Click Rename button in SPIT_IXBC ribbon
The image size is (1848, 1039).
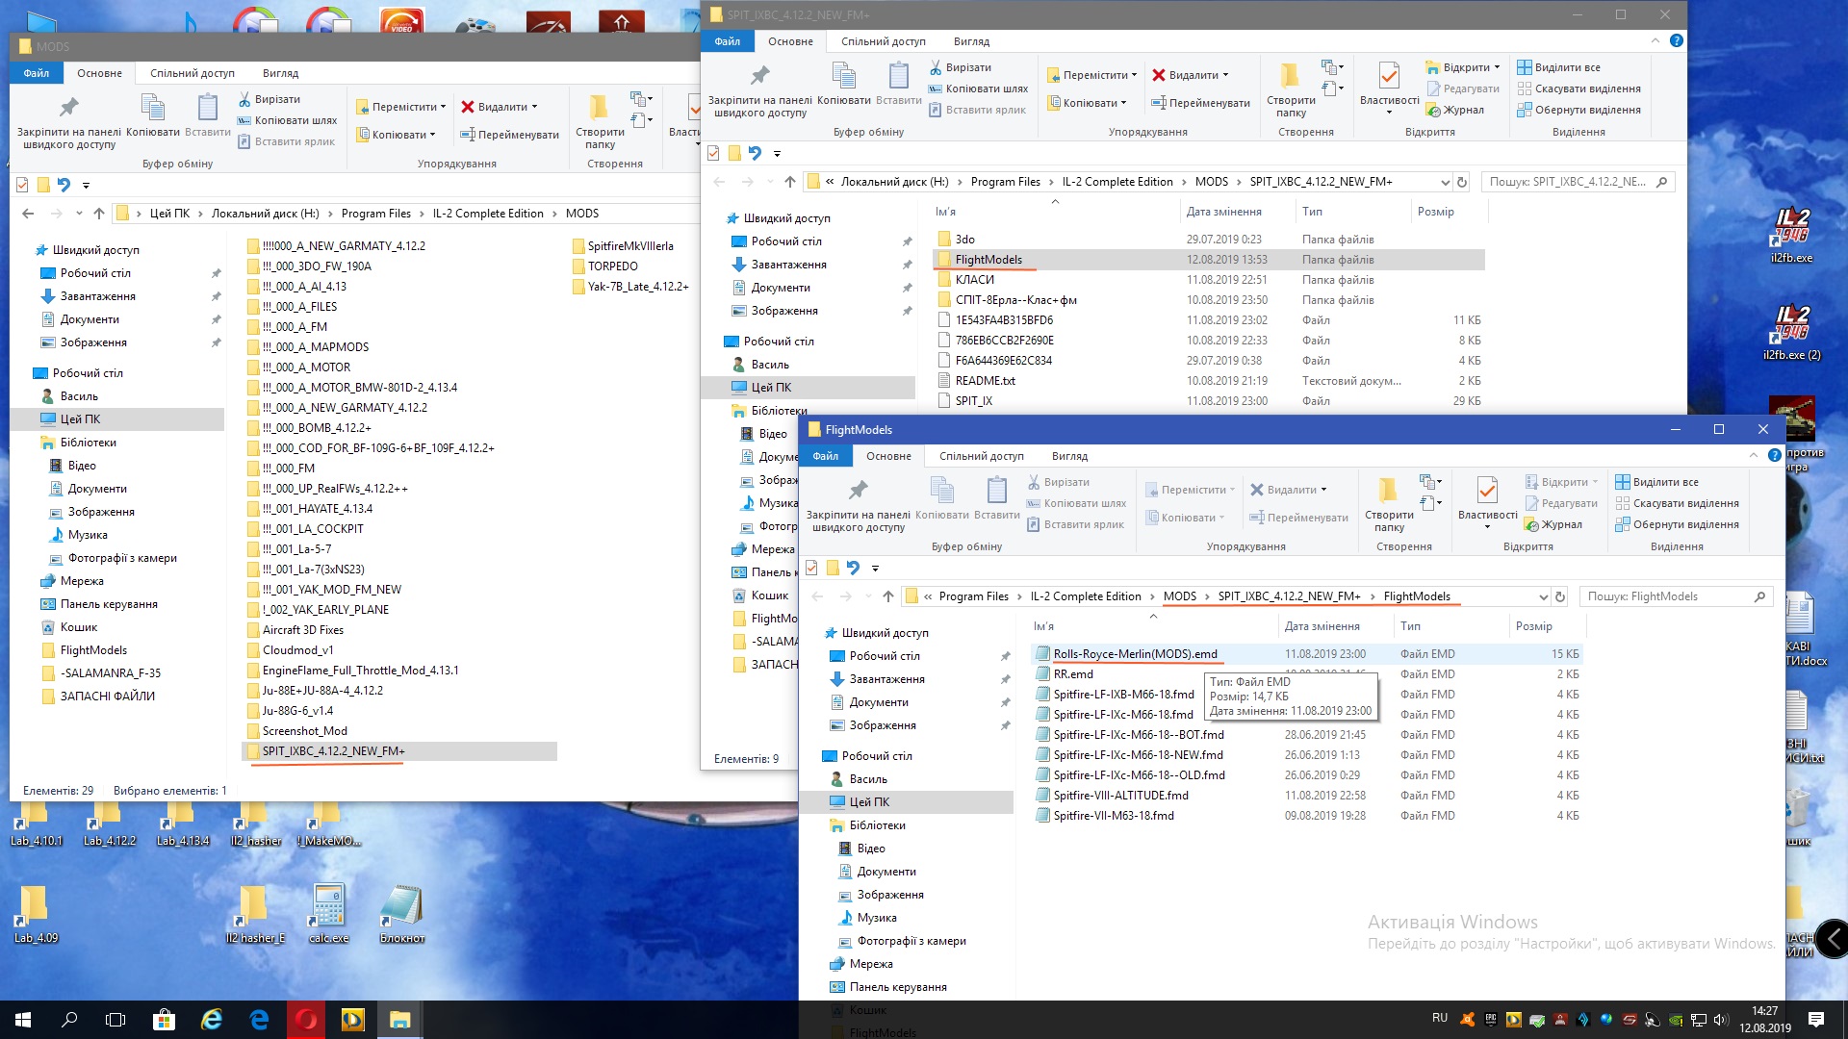pyautogui.click(x=1200, y=103)
